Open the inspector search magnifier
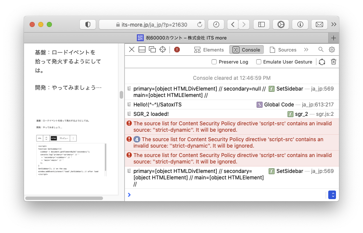363x233 pixels. coord(321,50)
